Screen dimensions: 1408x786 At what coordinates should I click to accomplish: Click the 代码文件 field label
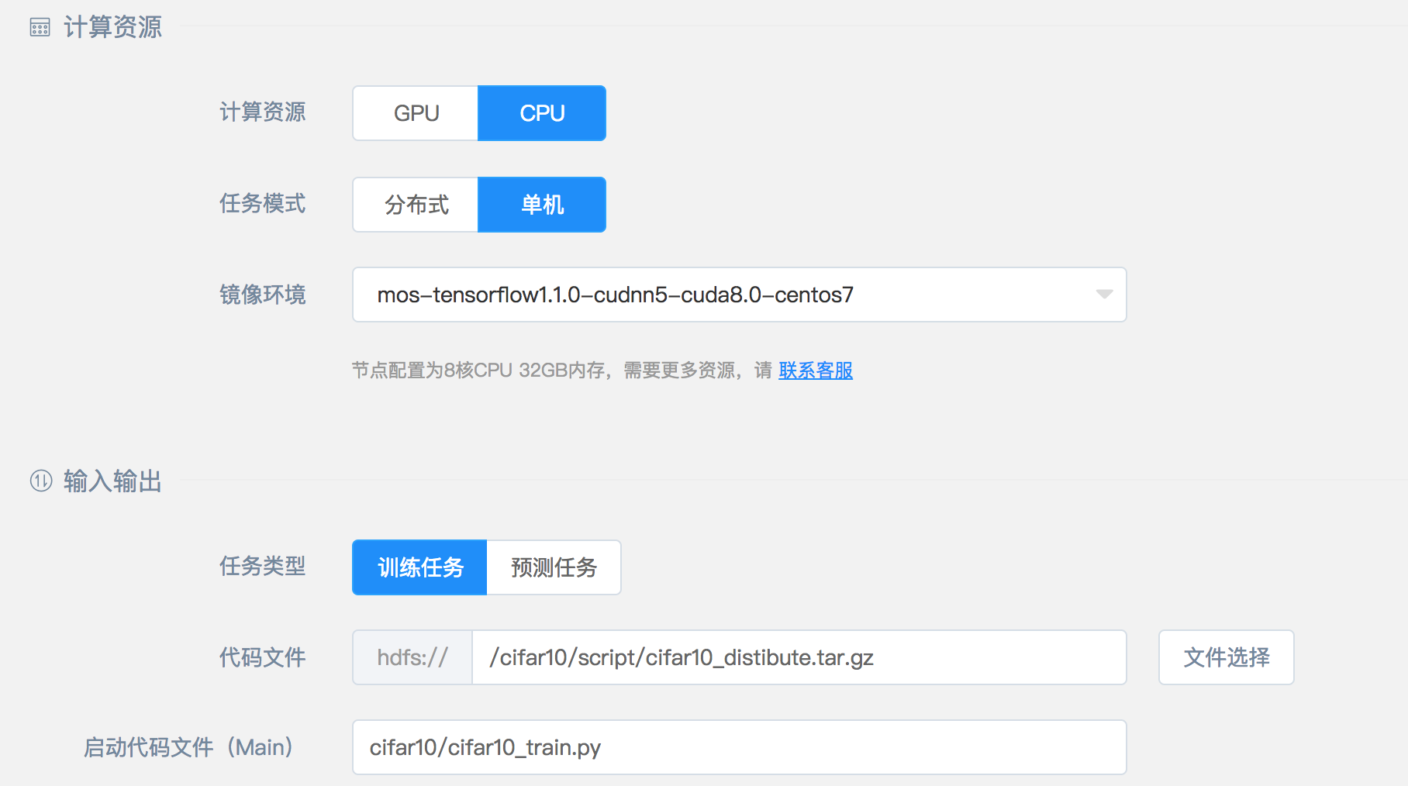[x=262, y=657]
